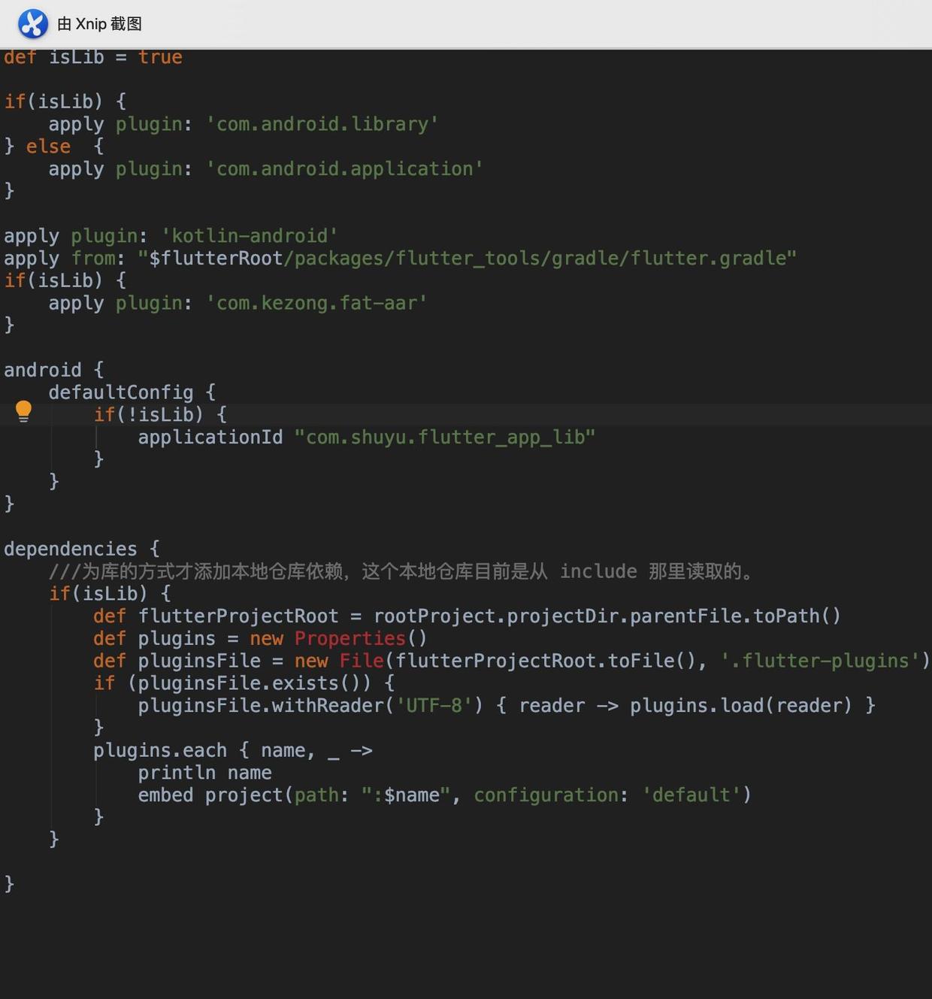Place cursor on the println name statement
This screenshot has height=999, width=932.
coord(204,773)
